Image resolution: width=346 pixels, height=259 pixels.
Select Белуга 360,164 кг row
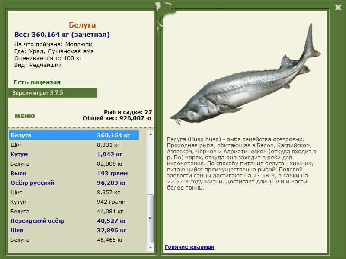74,135
